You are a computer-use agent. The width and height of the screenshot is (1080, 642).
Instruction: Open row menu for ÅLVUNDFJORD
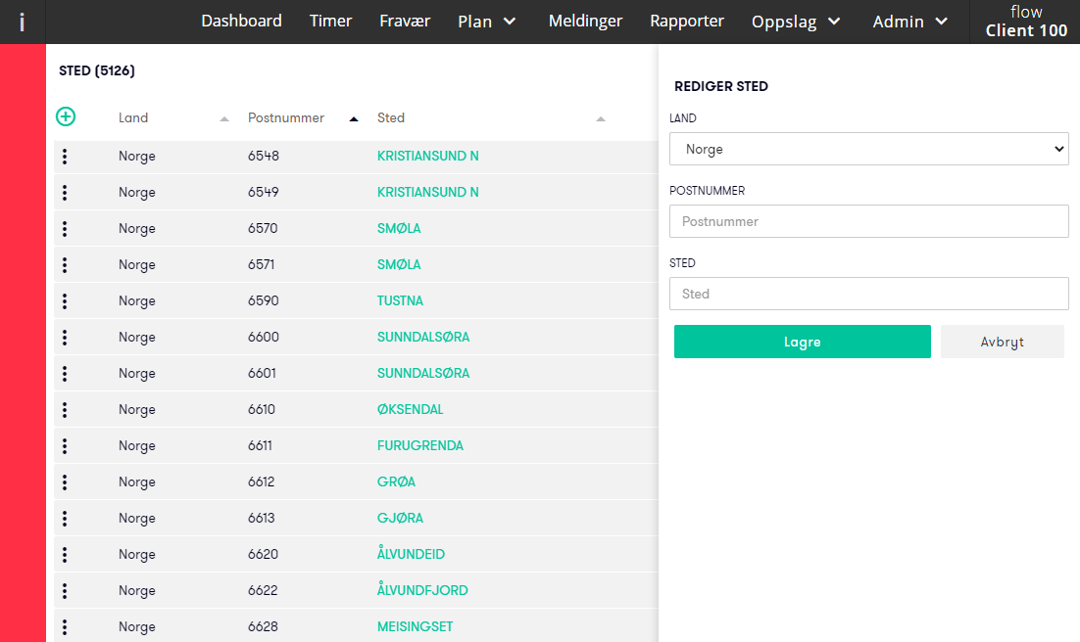click(65, 590)
